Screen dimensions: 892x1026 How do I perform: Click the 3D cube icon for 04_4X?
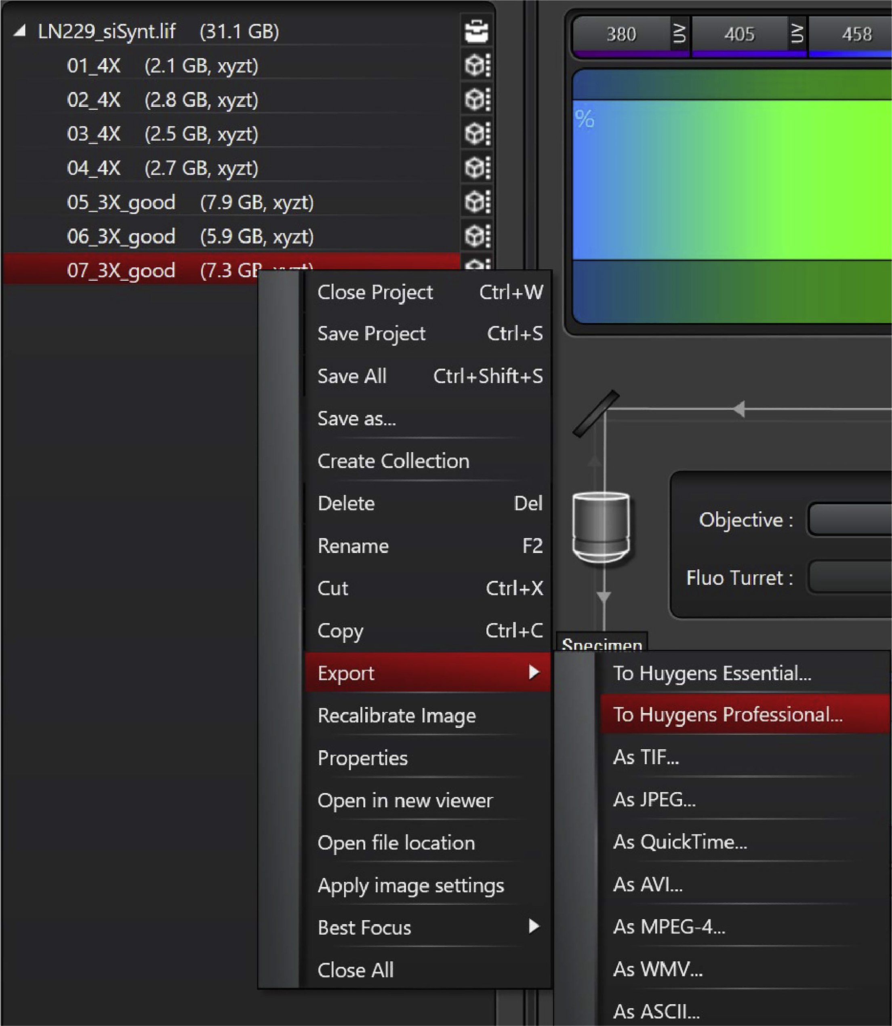(x=476, y=168)
